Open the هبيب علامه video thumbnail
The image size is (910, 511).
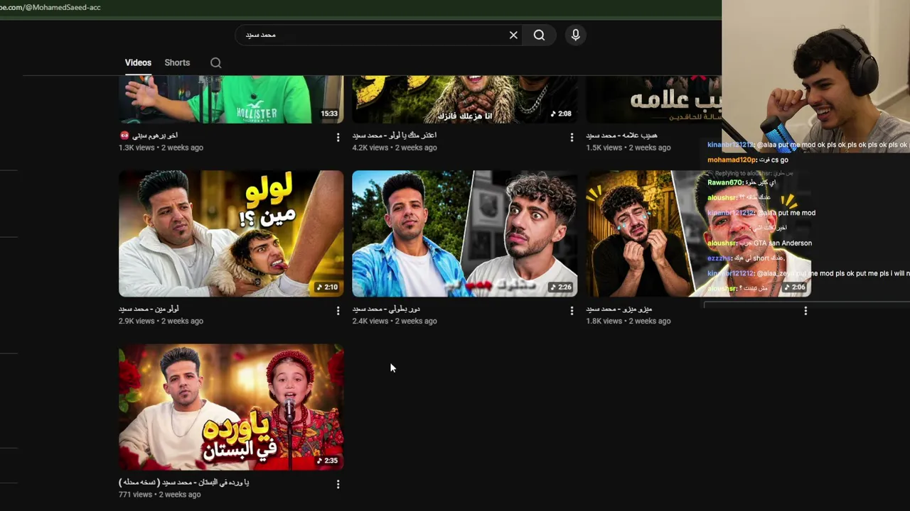[x=653, y=99]
